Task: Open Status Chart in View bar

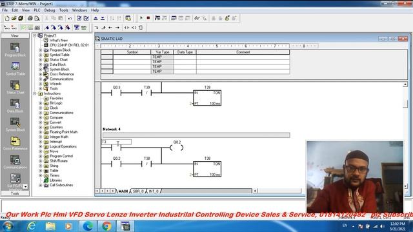Action: 15,88
